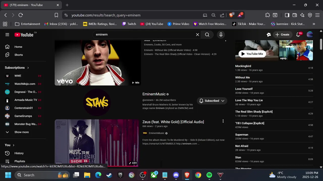Play Not Afraid from the mix list

tap(274, 148)
